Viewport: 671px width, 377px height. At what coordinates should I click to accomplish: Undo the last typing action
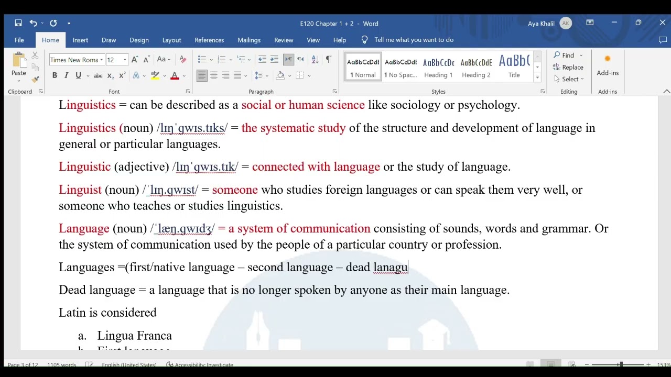(x=33, y=23)
